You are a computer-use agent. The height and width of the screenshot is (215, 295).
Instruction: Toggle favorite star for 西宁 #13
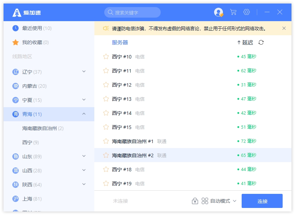coord(106,99)
